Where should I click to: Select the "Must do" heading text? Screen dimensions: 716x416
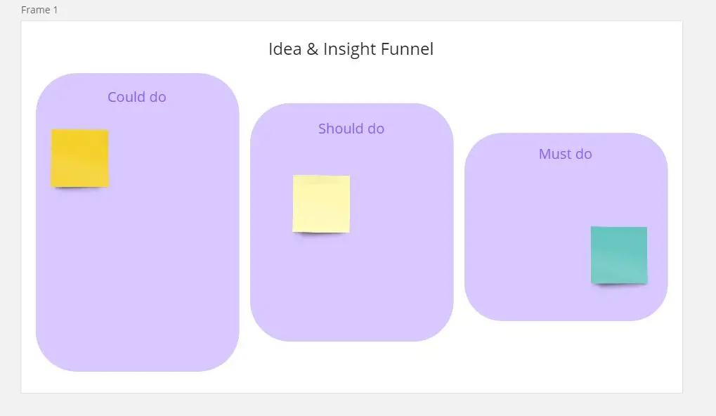pos(566,154)
